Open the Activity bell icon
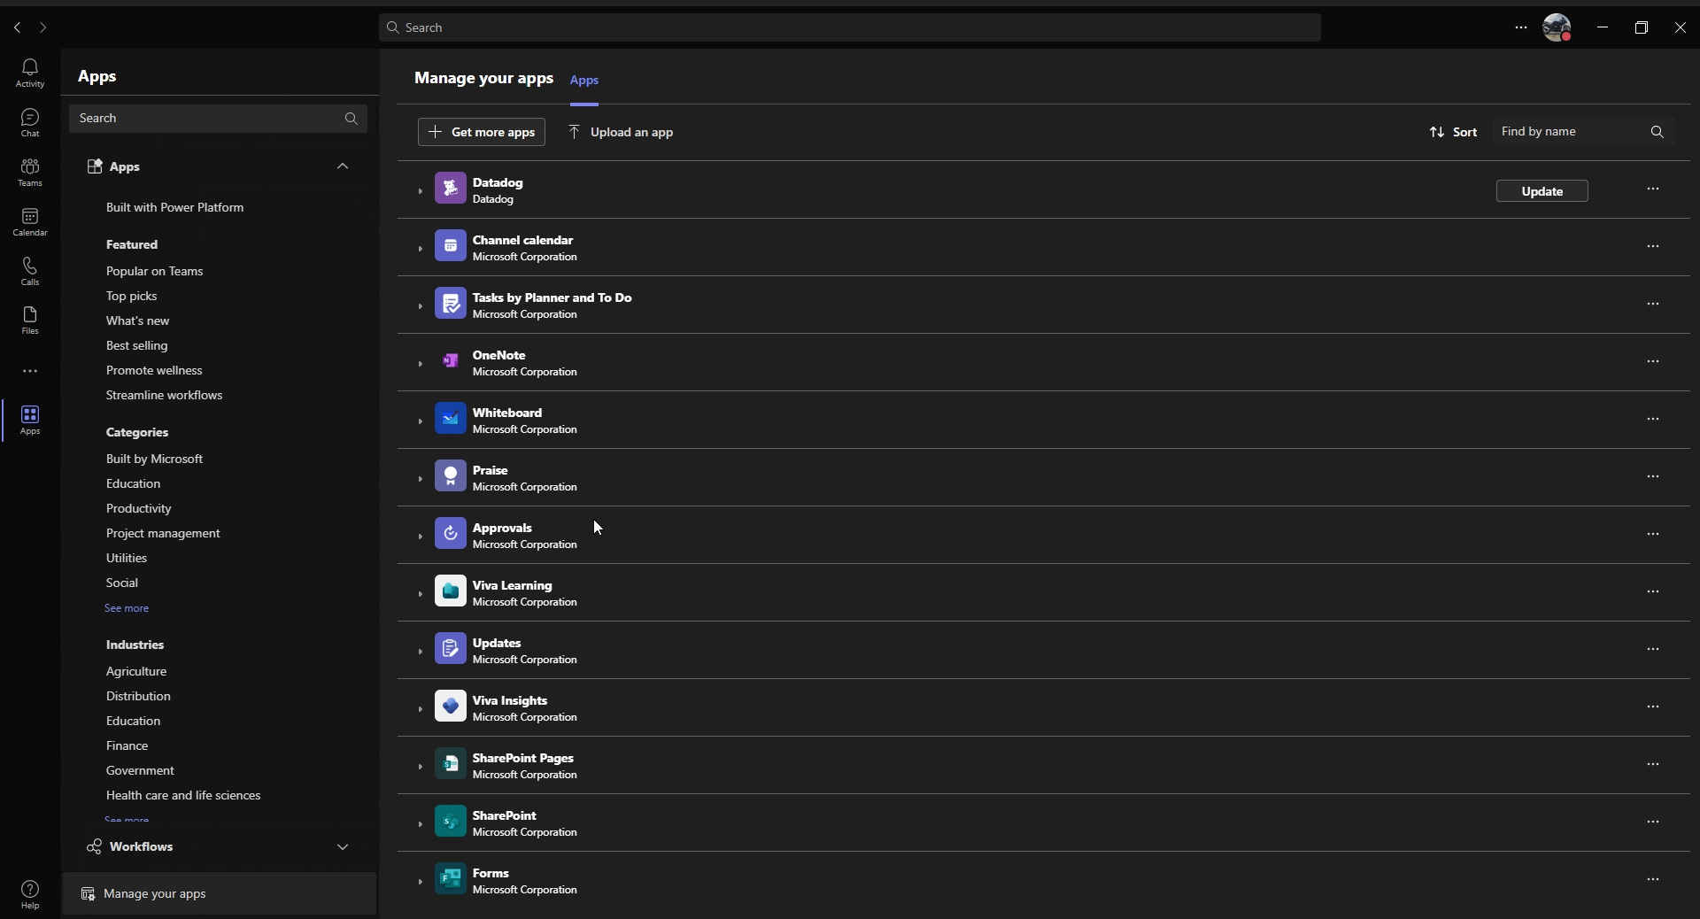Viewport: 1700px width, 919px height. [x=30, y=73]
